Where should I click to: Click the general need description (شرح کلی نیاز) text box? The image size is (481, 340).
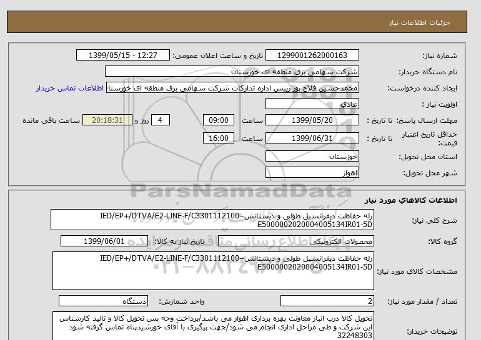(212, 220)
